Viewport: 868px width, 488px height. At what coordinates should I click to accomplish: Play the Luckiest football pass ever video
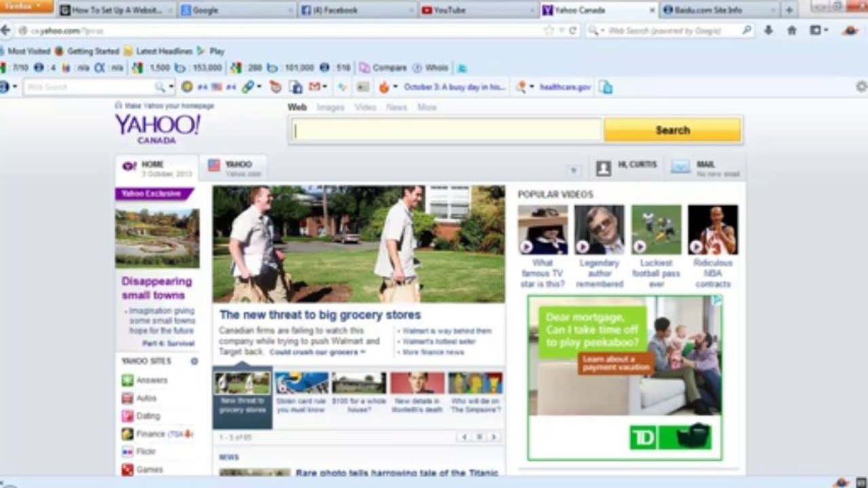point(656,230)
